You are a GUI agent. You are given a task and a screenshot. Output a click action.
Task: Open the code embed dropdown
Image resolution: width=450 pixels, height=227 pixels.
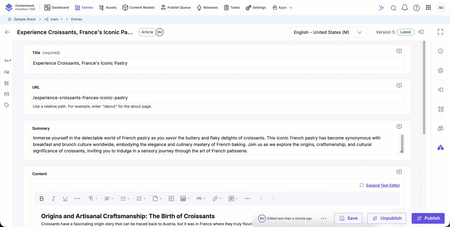pyautogui.click(x=201, y=198)
